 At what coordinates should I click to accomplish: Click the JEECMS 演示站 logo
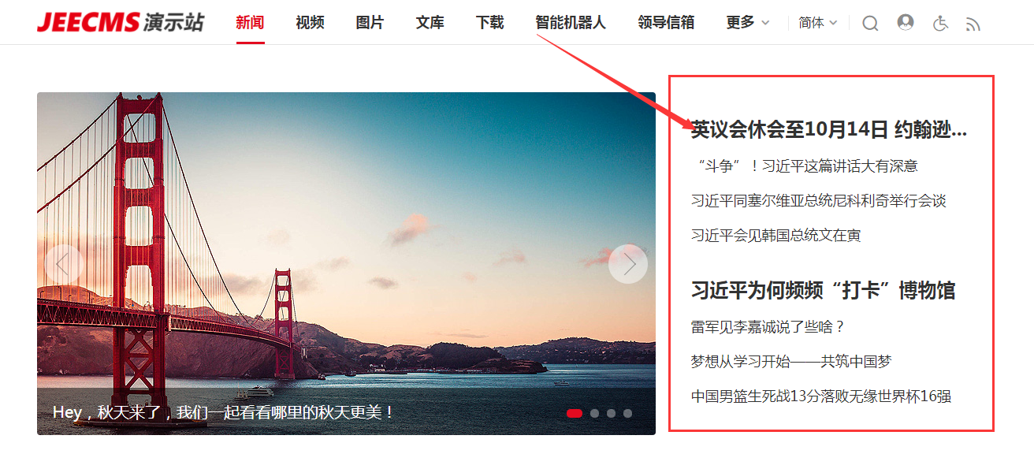pos(120,22)
